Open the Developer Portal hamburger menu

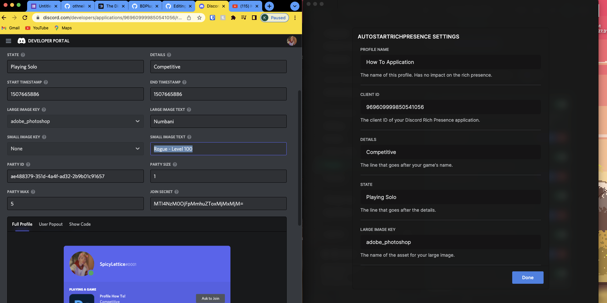(8, 41)
